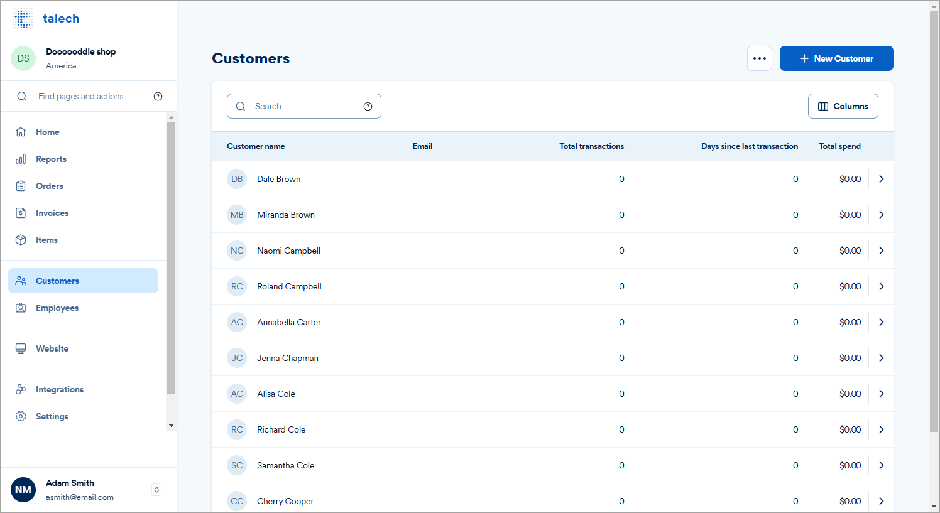Screen dimensions: 940x513
Task: Click the sidebar navigation scrollbar thumb
Action: (x=171, y=257)
